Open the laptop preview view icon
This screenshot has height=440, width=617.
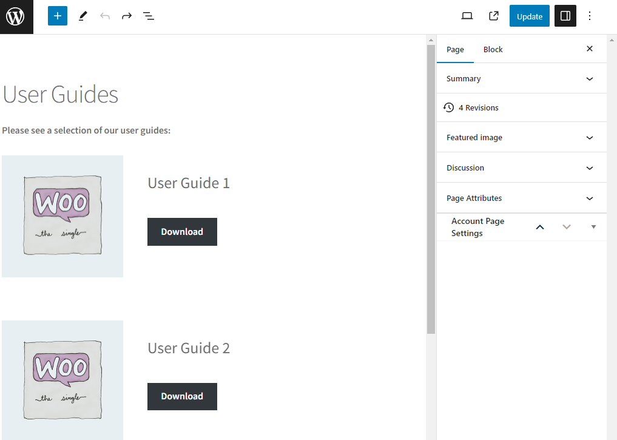(x=467, y=16)
